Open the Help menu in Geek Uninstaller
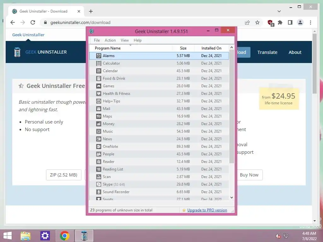This screenshot has width=323, height=242. coord(138,40)
